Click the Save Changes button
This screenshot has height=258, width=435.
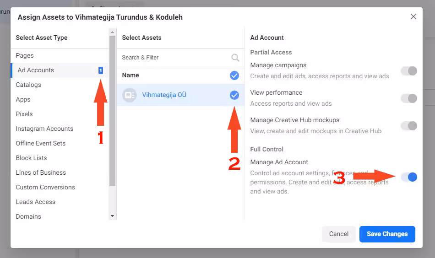pos(387,234)
